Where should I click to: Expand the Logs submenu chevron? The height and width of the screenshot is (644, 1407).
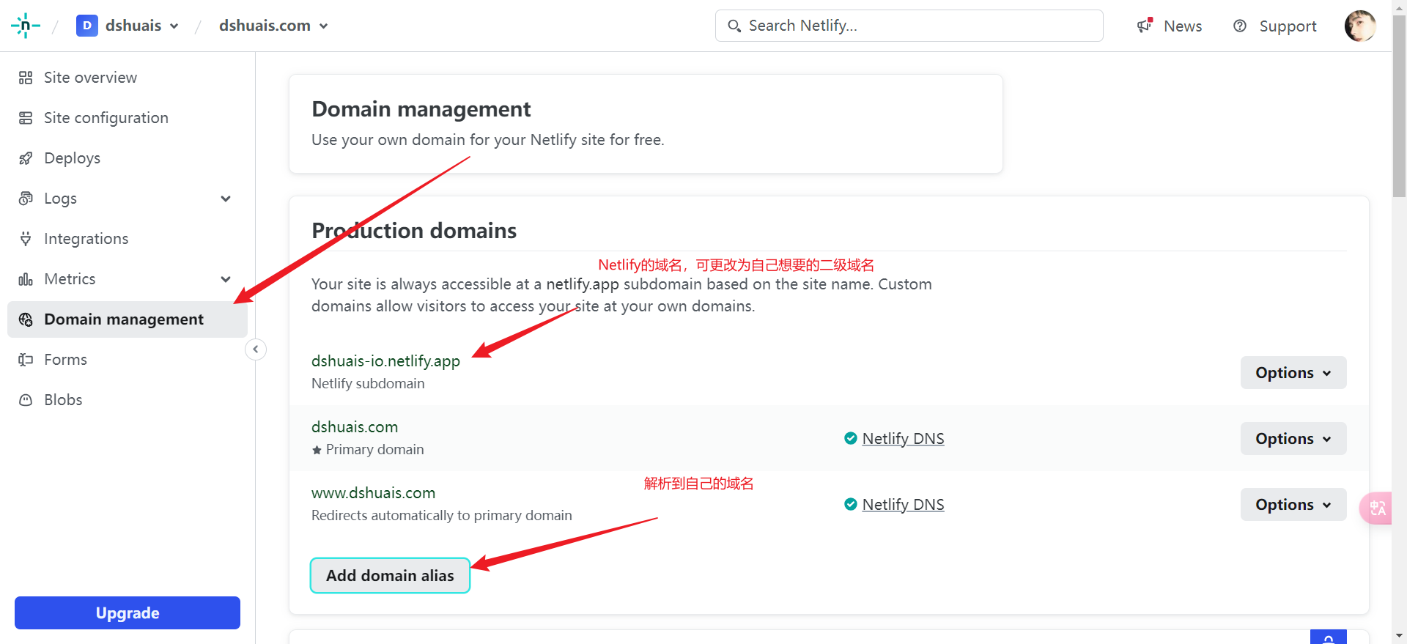click(x=226, y=199)
